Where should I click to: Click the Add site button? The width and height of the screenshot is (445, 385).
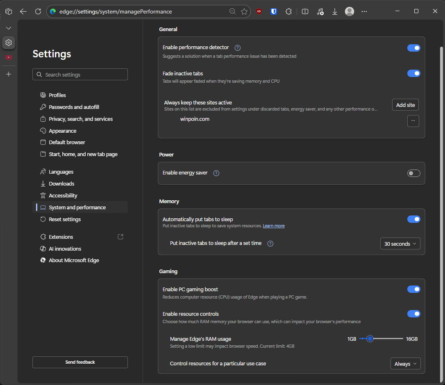(405, 105)
